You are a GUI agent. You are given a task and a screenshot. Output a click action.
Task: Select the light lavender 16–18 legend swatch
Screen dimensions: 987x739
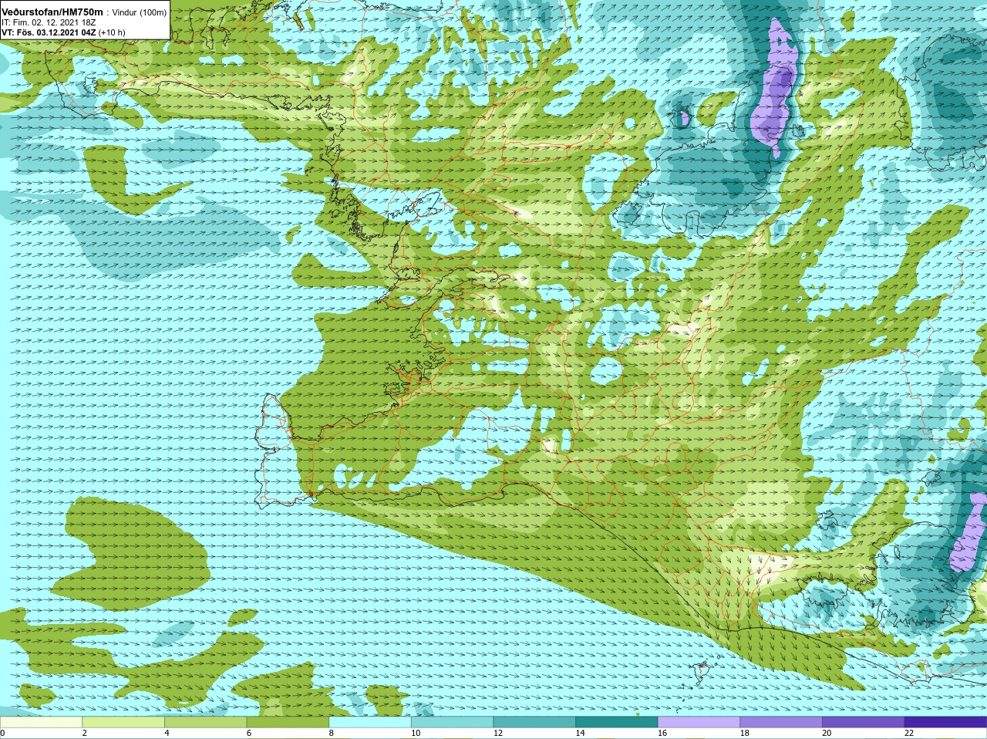pyautogui.click(x=699, y=722)
